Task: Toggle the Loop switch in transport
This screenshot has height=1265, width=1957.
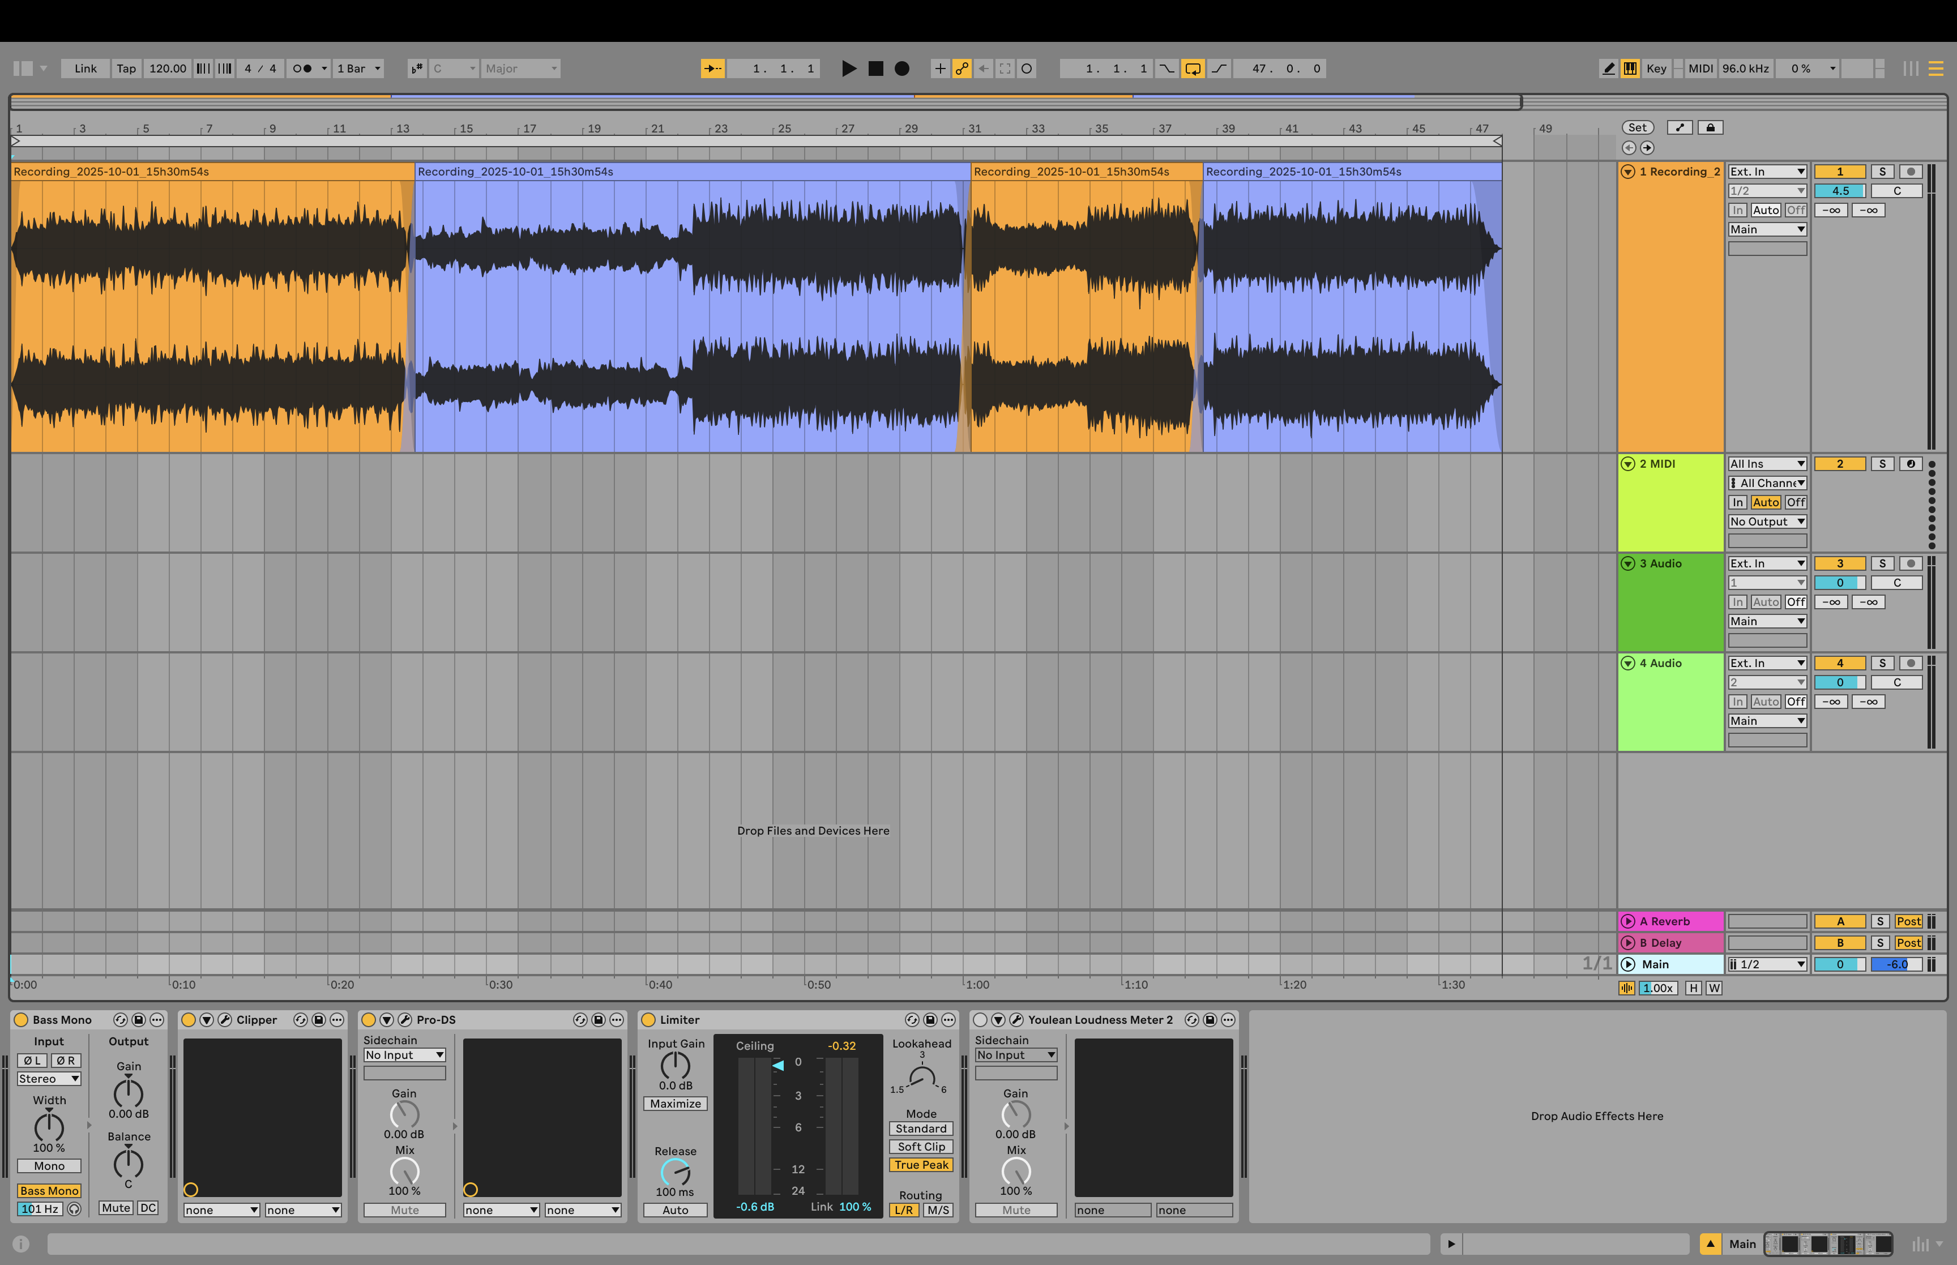Action: [1193, 68]
